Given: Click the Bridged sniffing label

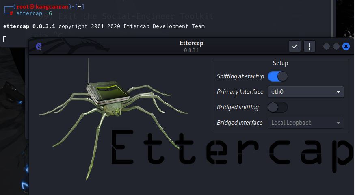Looking at the screenshot, I should click(x=238, y=107).
